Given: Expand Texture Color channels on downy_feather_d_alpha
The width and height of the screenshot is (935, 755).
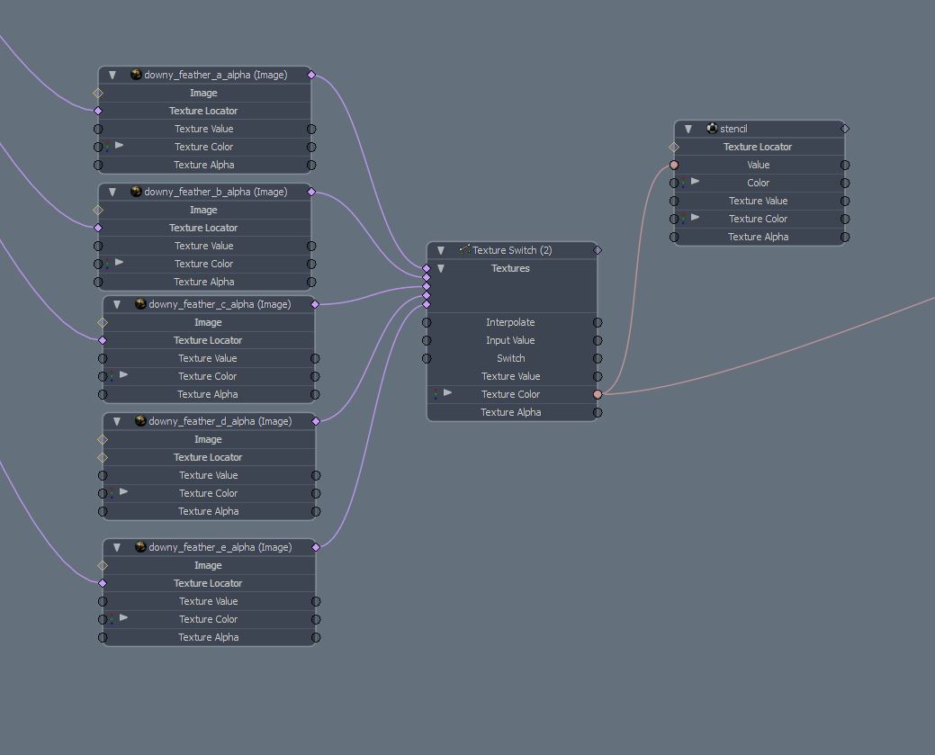Looking at the screenshot, I should tap(124, 491).
